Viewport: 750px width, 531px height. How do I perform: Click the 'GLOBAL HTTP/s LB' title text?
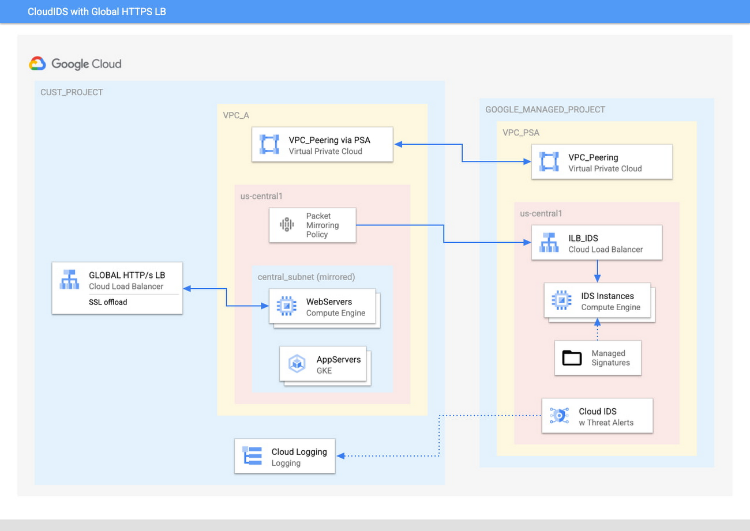(x=127, y=274)
